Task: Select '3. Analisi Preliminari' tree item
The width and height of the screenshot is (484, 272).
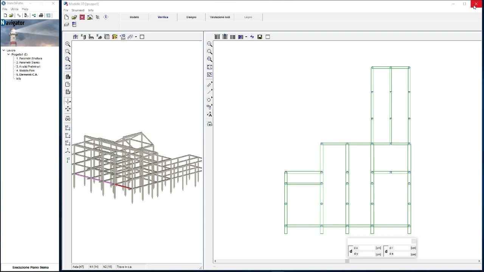Action: coord(28,66)
